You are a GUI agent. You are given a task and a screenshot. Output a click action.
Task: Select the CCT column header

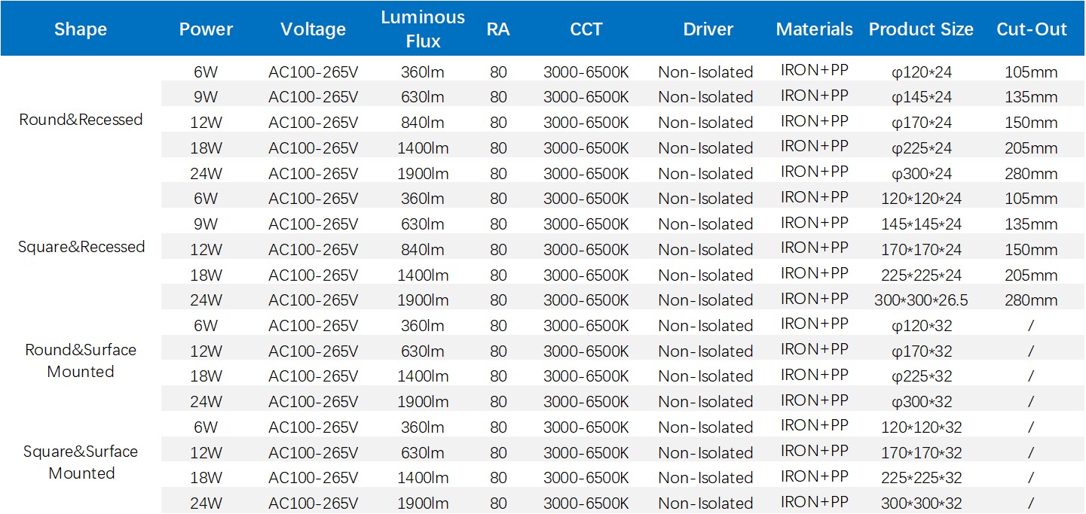(x=586, y=29)
